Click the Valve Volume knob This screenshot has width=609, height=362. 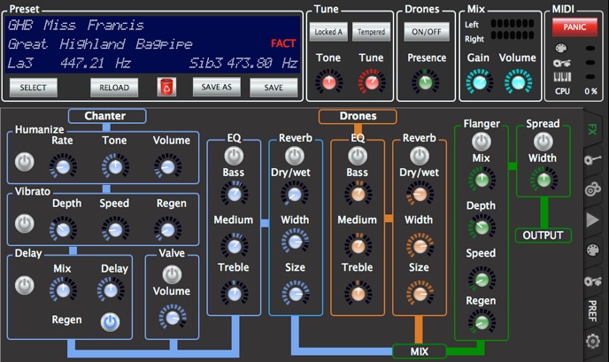coord(173,318)
